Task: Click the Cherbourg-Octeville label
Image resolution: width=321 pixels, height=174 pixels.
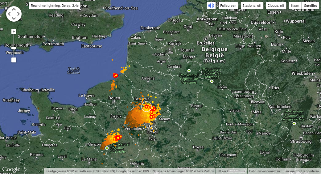Action: point(38,90)
